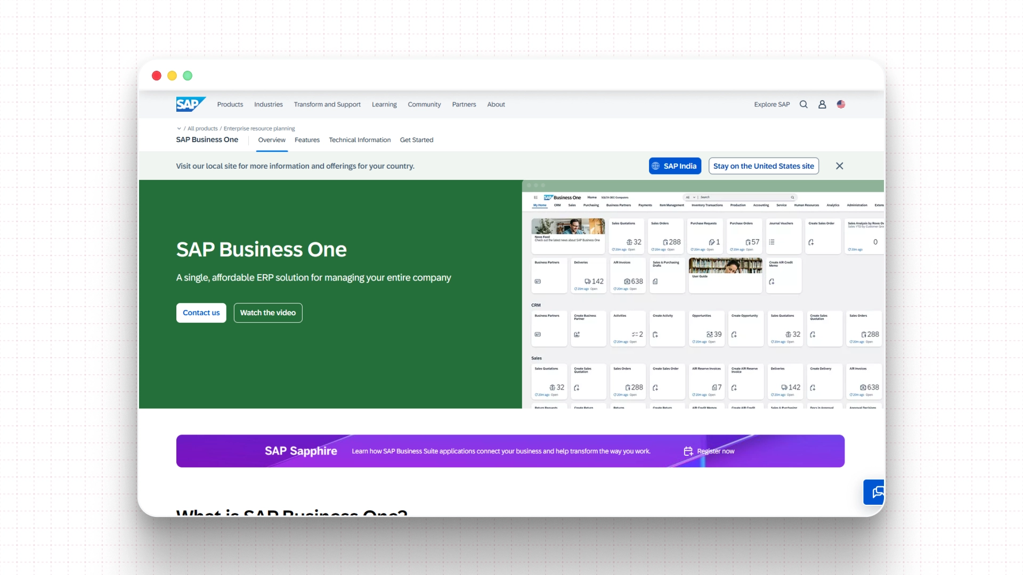
Task: Switch to the Features tab
Action: click(x=307, y=140)
